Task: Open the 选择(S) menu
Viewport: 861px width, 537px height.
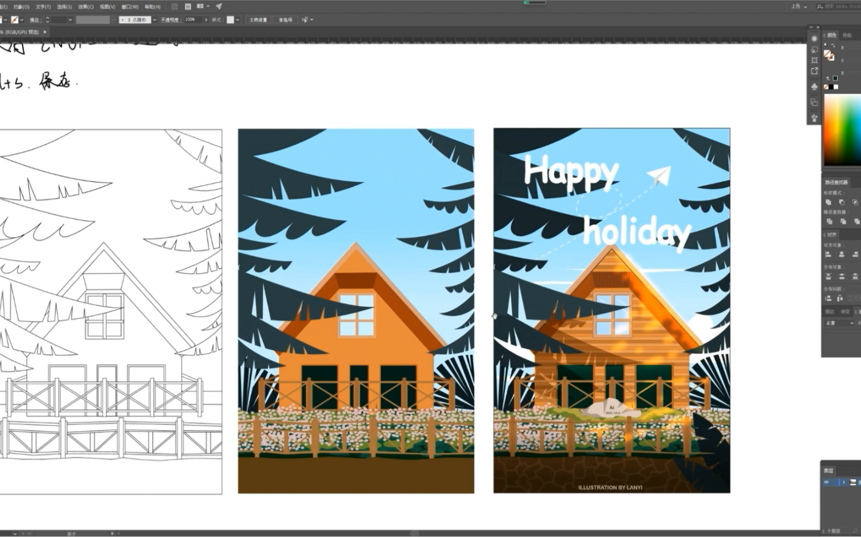Action: pyautogui.click(x=64, y=7)
